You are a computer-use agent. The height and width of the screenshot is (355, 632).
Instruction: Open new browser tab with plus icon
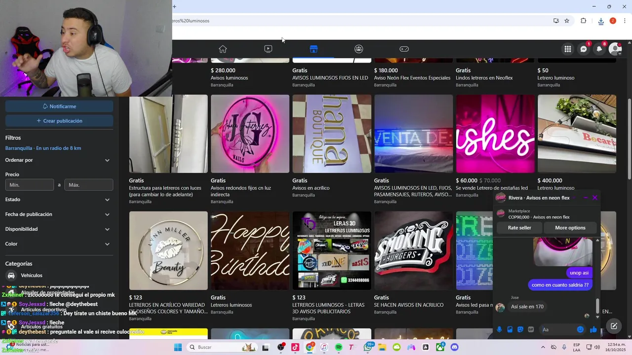pyautogui.click(x=174, y=6)
